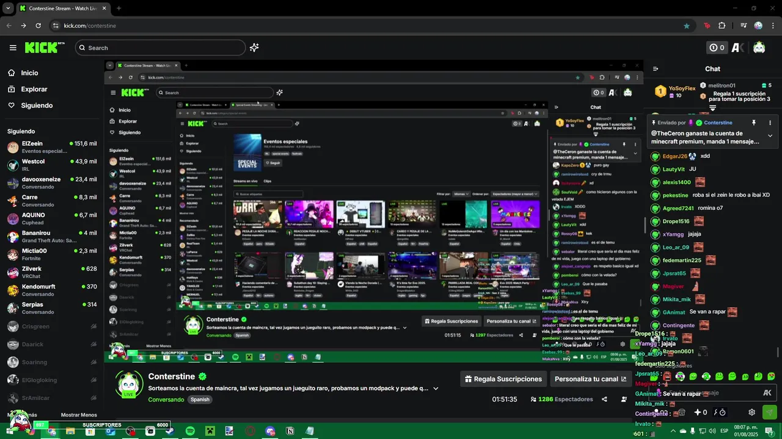
Task: Click the stream video player
Action: coord(373,212)
